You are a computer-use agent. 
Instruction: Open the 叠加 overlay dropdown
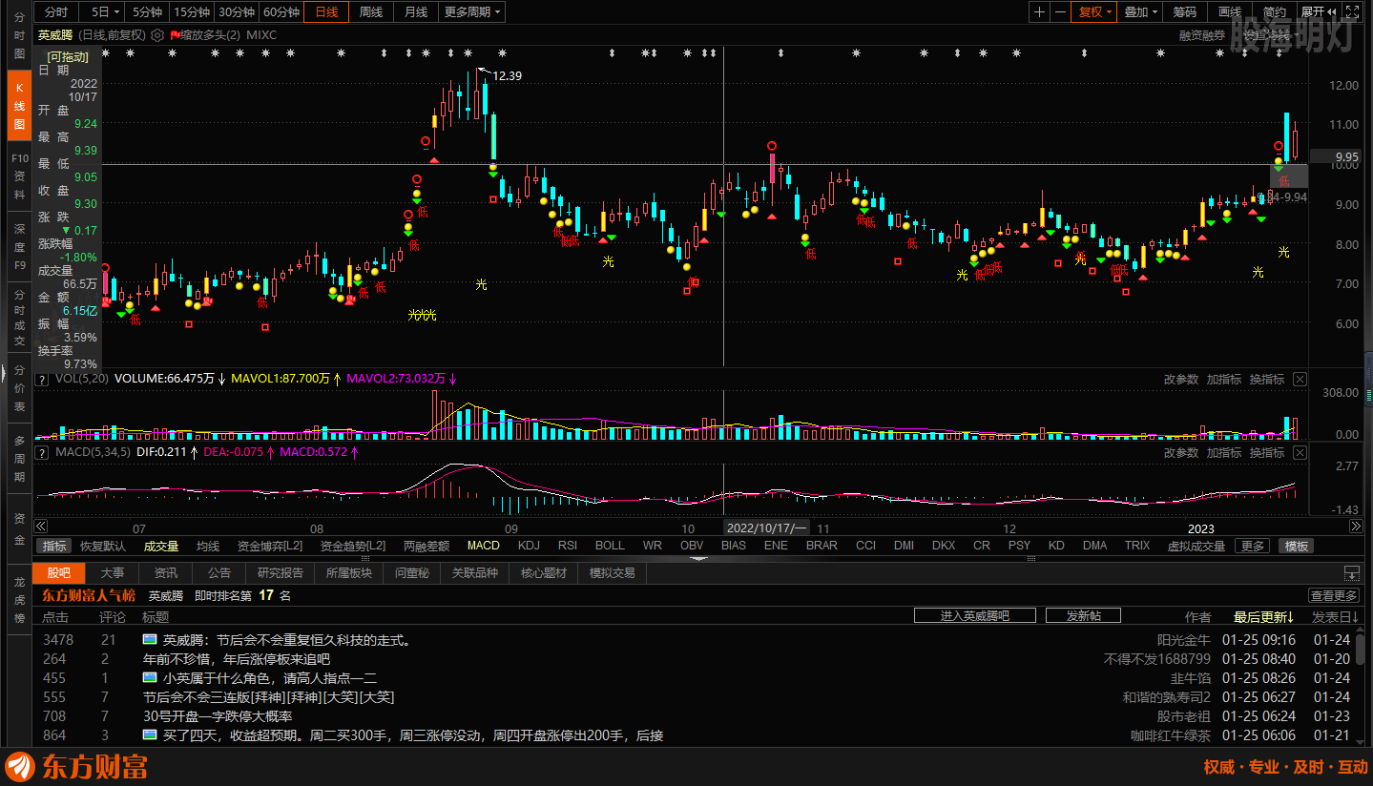coord(1140,11)
